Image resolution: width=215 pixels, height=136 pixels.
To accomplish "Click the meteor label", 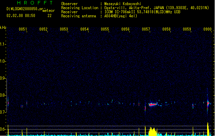I will (x=49, y=11).
